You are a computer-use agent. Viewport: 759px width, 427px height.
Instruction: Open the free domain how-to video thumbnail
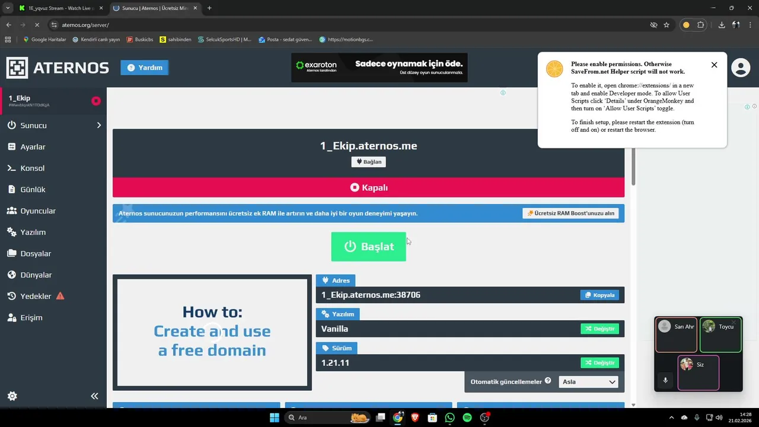(x=212, y=332)
